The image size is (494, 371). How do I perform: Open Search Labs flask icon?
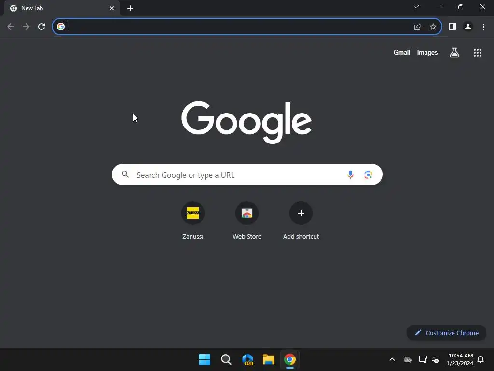454,53
